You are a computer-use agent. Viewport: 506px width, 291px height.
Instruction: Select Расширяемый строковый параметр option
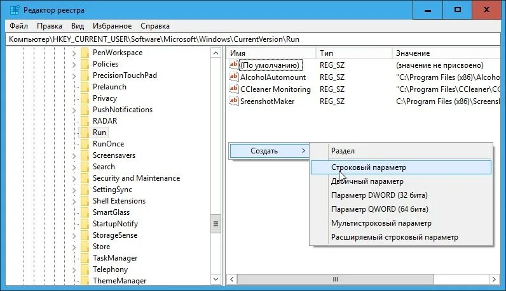[401, 237]
